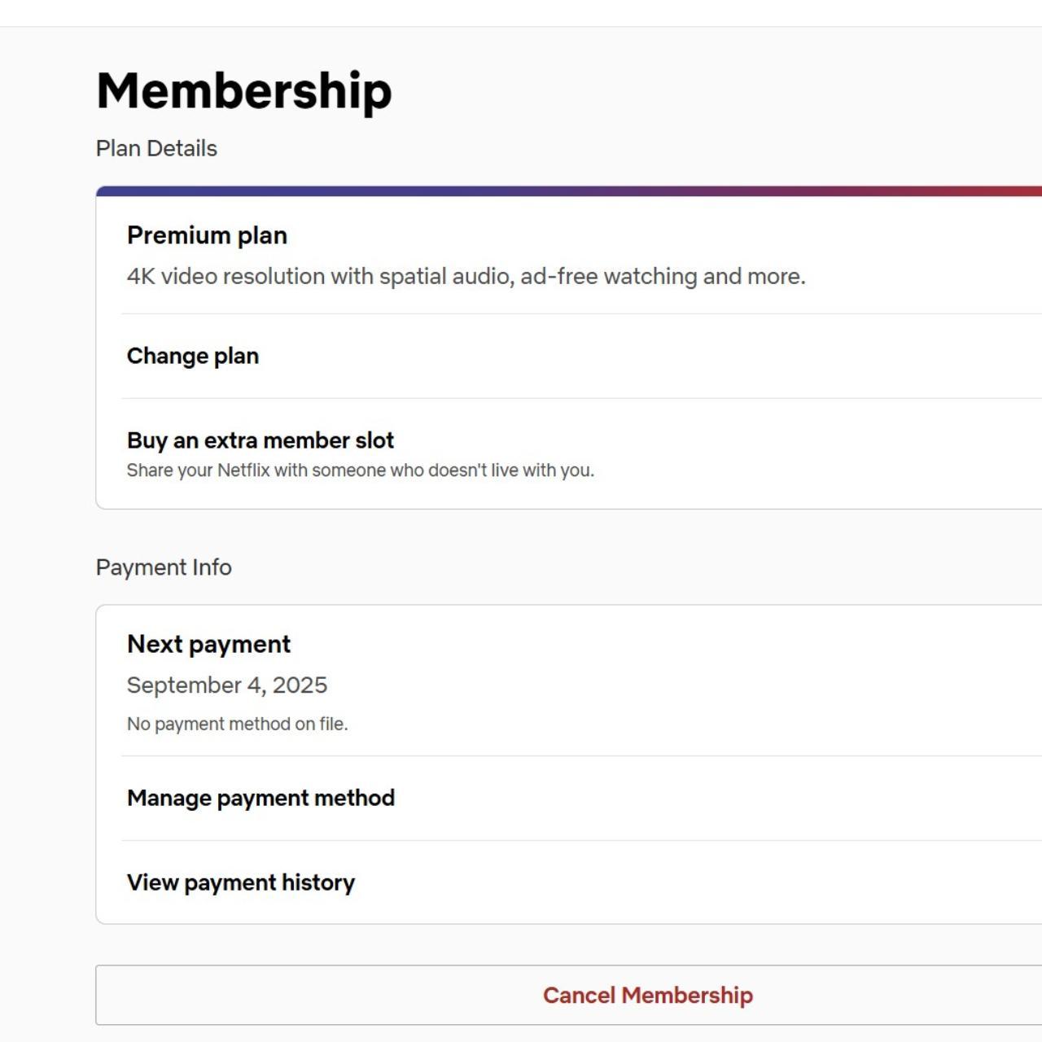Screen dimensions: 1042x1042
Task: Click the 4K video resolution description
Action: [466, 276]
